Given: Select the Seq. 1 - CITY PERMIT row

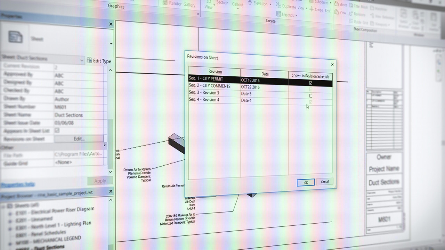Looking at the screenshot, I should pyautogui.click(x=260, y=80).
